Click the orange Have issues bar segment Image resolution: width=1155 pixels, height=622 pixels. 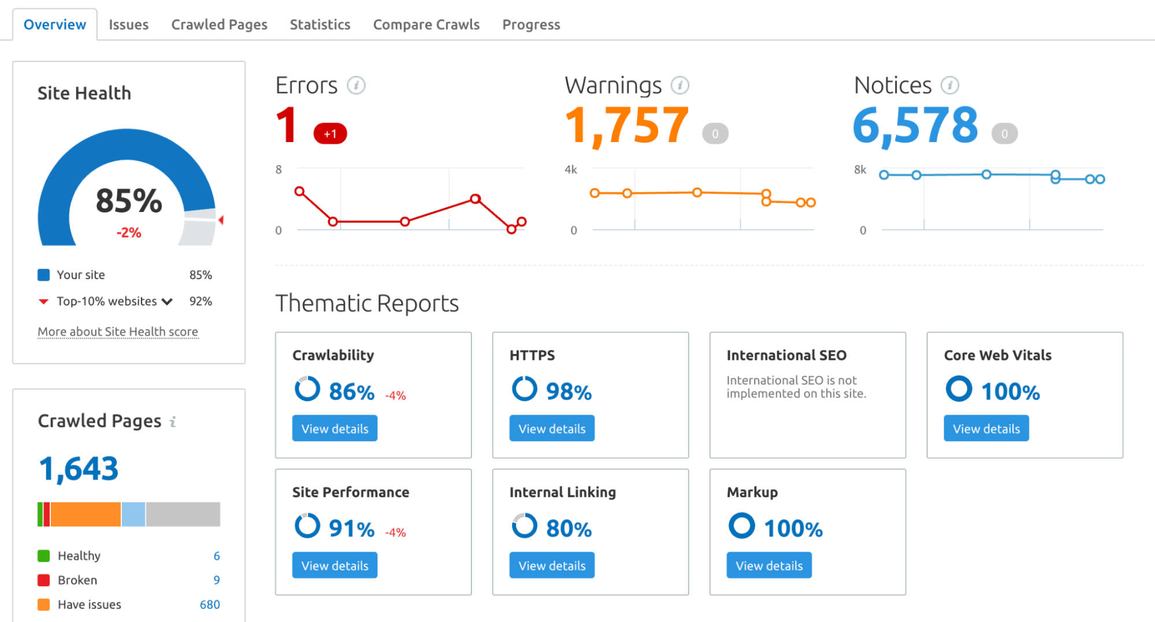[86, 514]
